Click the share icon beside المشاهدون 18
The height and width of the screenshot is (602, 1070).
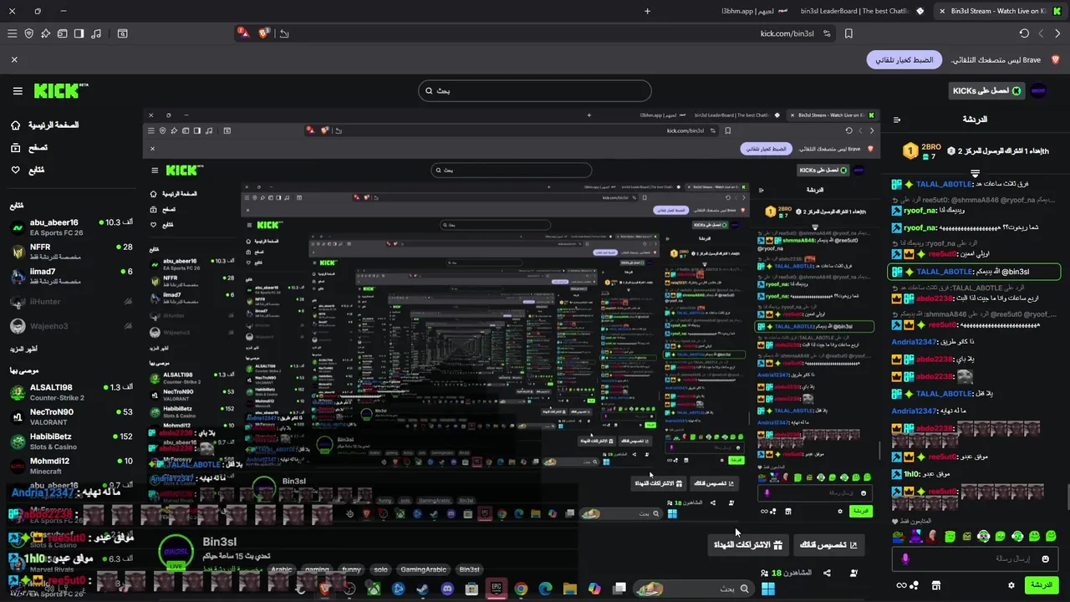[x=827, y=573]
